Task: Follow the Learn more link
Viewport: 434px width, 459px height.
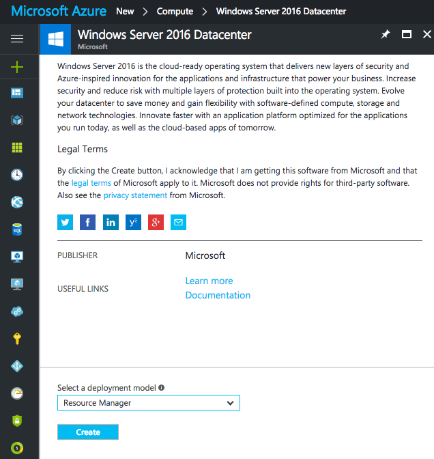Action: [209, 281]
